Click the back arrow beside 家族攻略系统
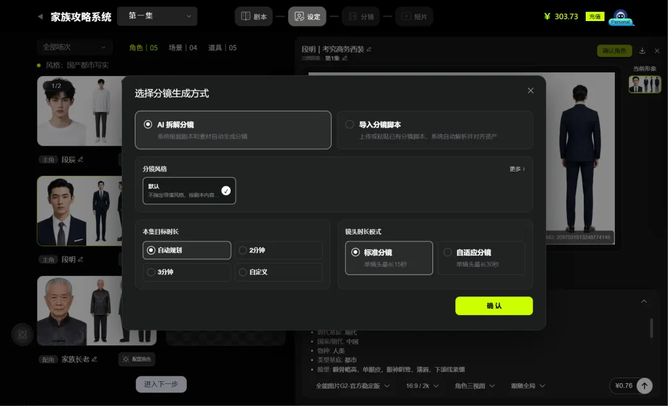668x406 pixels. pos(40,17)
